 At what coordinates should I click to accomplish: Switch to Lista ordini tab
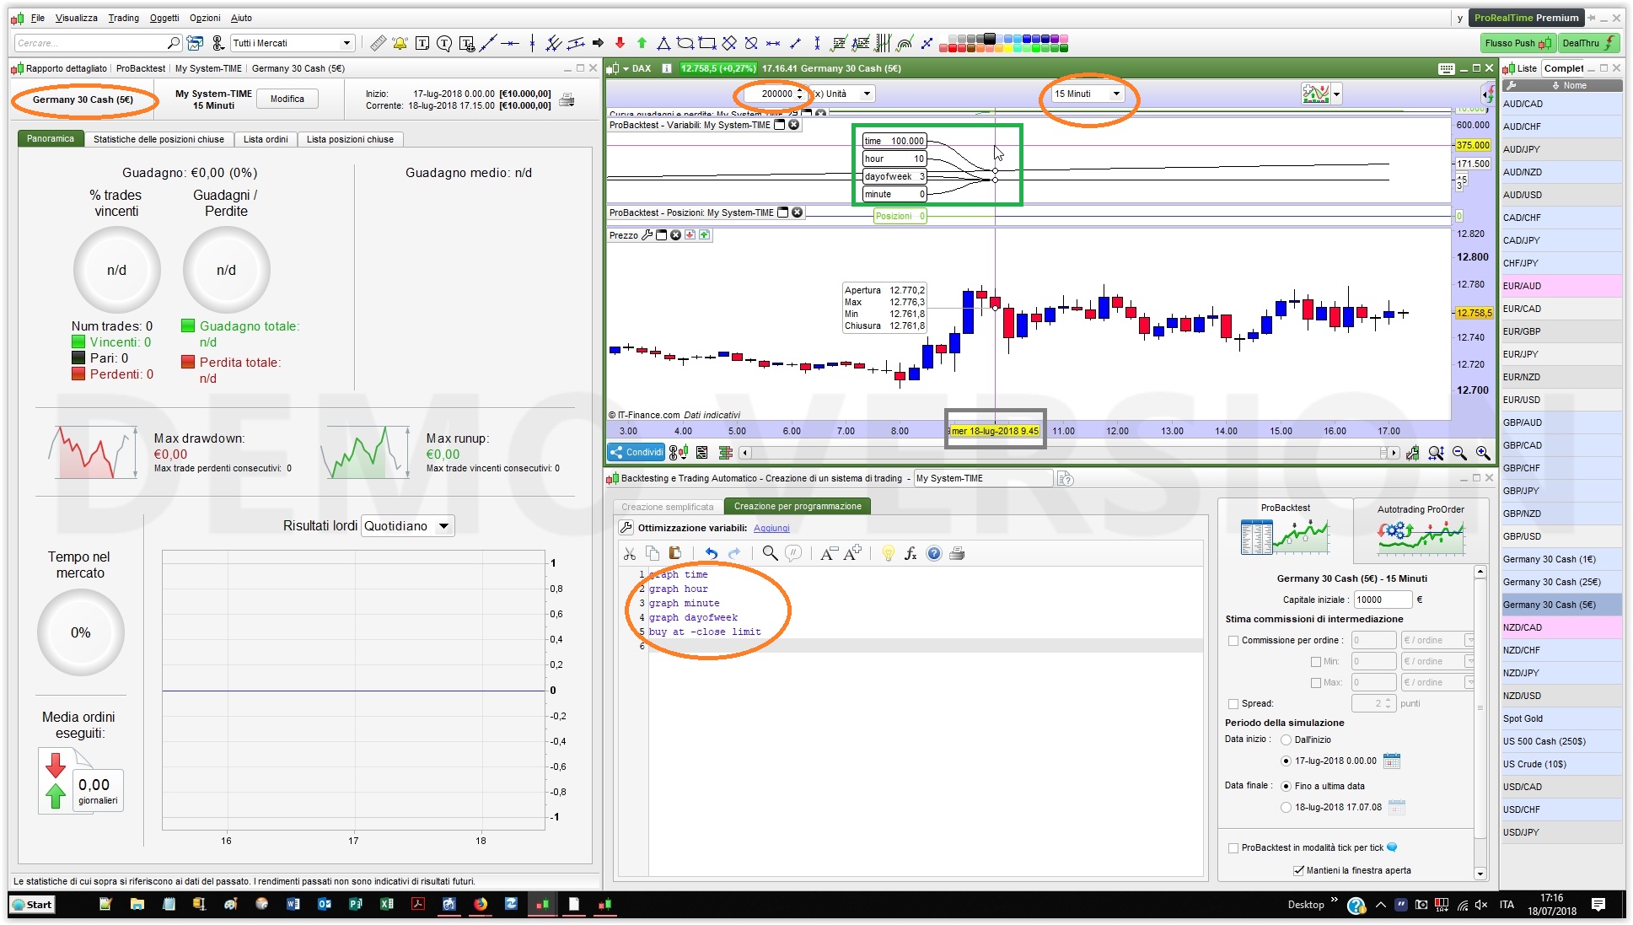point(266,139)
